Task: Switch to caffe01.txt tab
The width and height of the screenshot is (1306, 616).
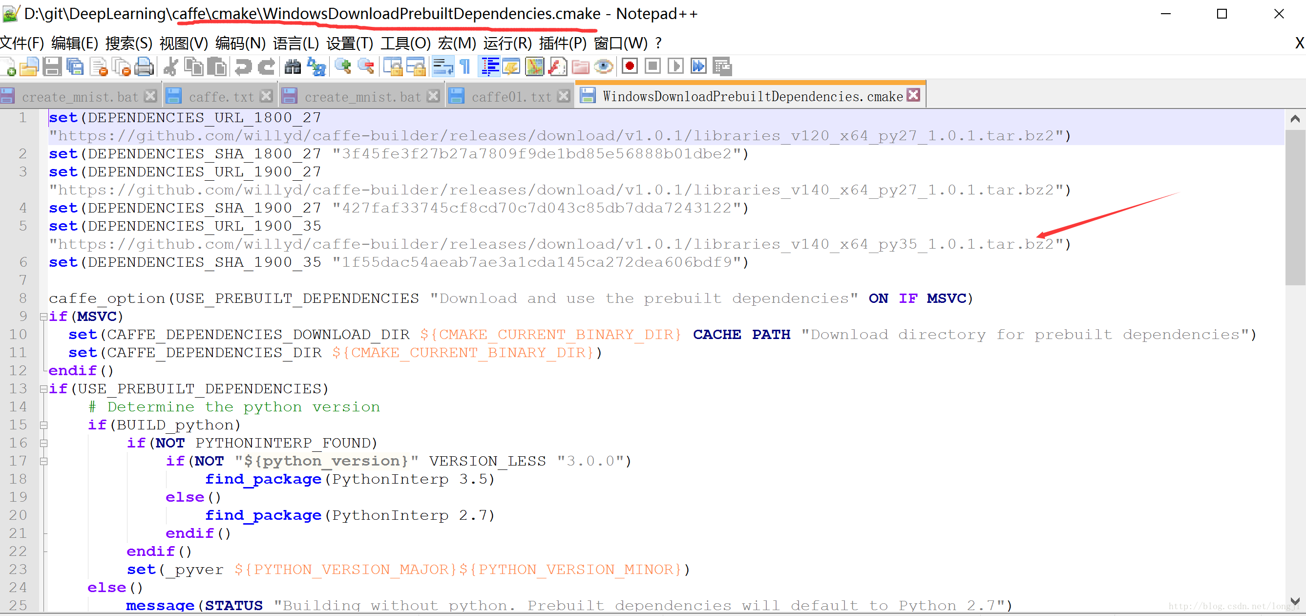Action: click(510, 95)
